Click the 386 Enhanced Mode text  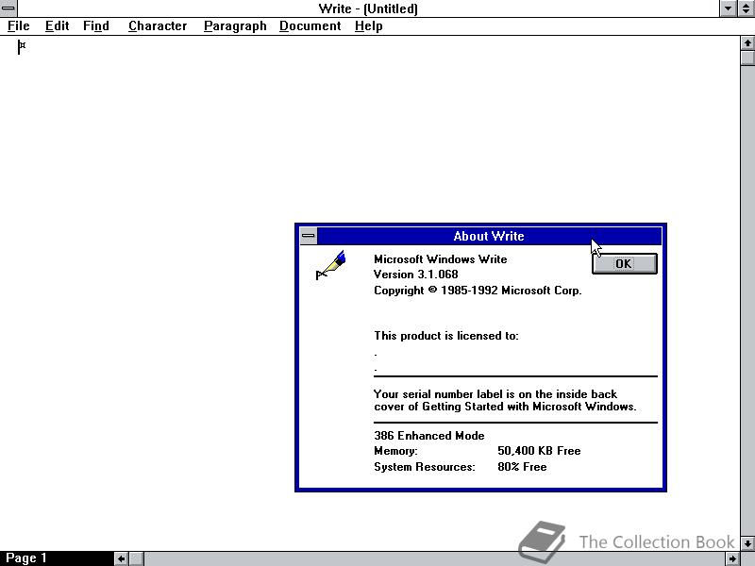pyautogui.click(x=429, y=436)
